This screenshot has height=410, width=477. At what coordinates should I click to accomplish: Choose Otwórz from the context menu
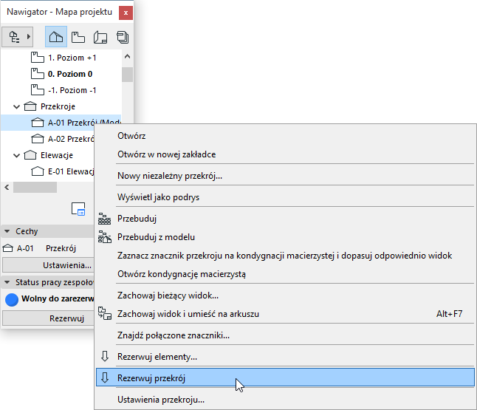(x=285, y=136)
